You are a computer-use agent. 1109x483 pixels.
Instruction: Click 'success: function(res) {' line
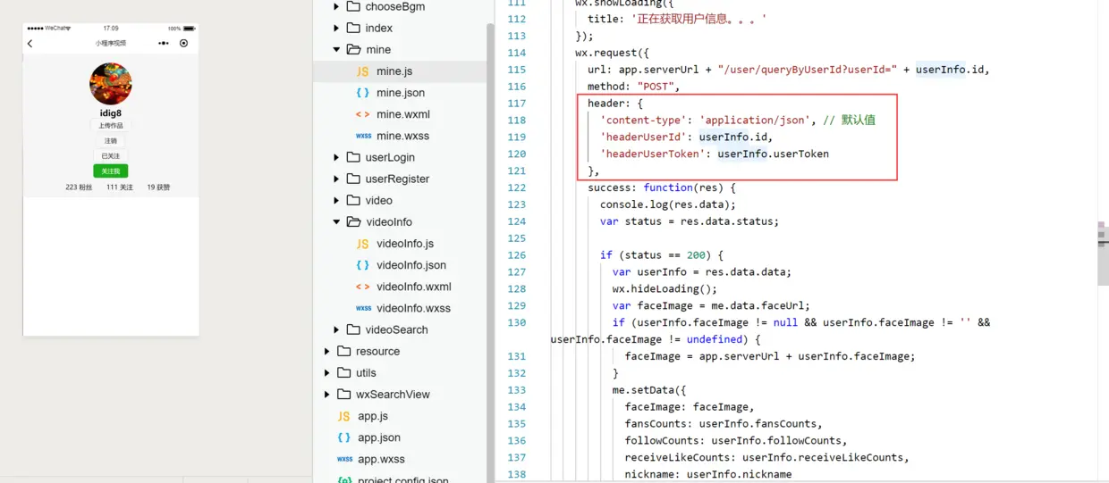661,187
